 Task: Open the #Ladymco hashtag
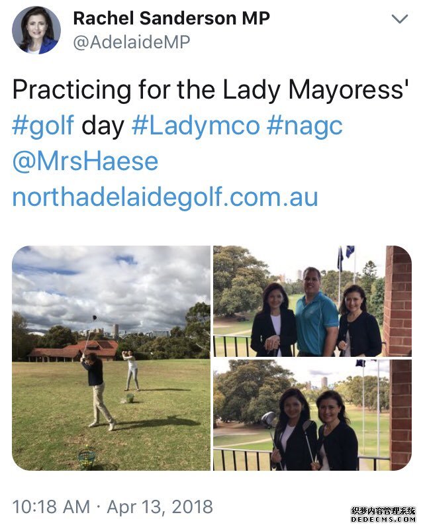pyautogui.click(x=196, y=126)
